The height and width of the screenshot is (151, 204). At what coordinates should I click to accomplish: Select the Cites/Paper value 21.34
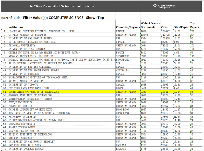tap(181, 117)
